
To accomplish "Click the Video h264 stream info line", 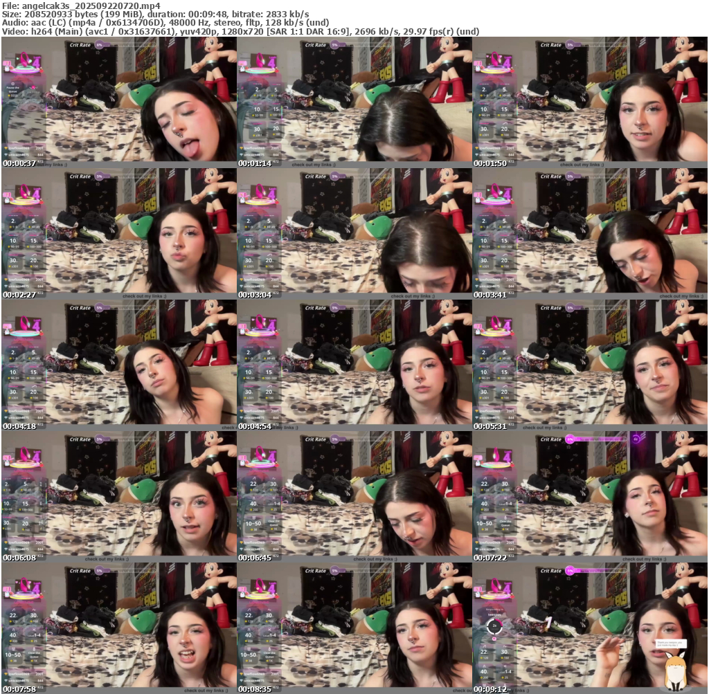I will coord(240,31).
